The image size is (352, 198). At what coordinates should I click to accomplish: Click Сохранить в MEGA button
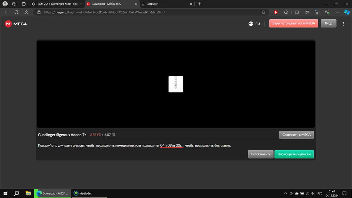[x=296, y=135]
